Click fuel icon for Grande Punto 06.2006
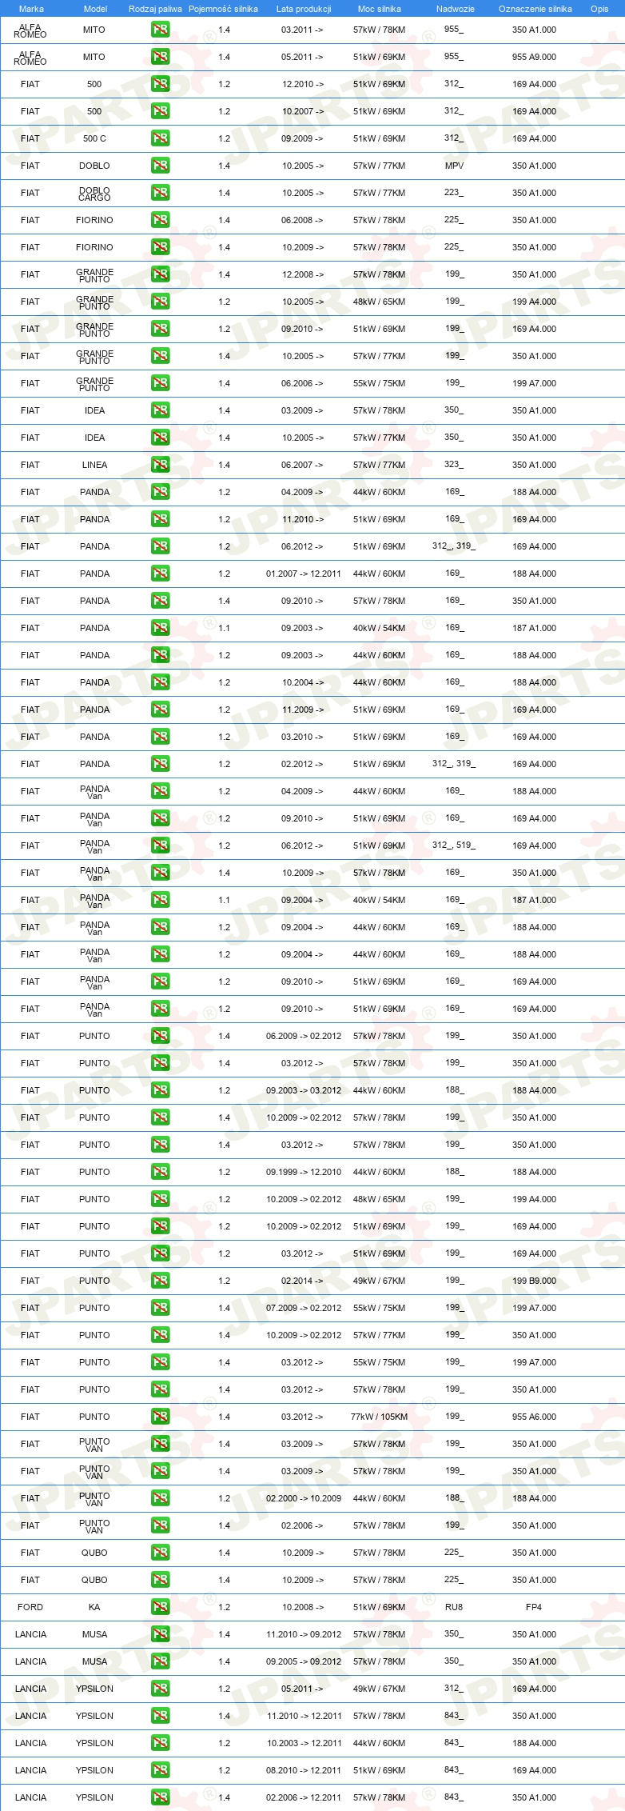 click(x=160, y=383)
